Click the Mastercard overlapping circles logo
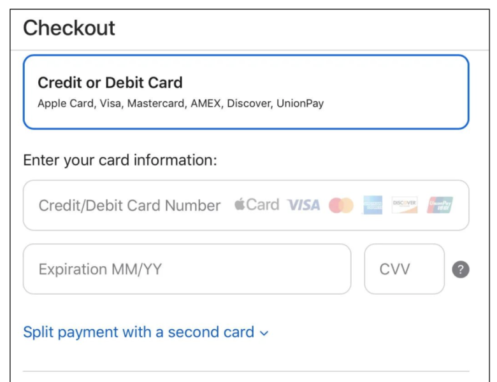 click(341, 205)
